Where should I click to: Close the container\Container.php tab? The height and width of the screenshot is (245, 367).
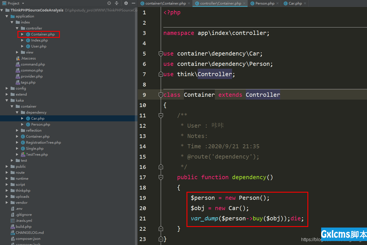[189, 3]
